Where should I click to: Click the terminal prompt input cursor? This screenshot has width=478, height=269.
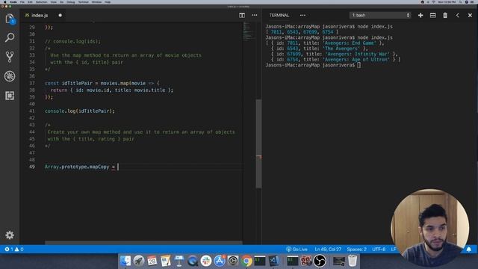[358, 65]
